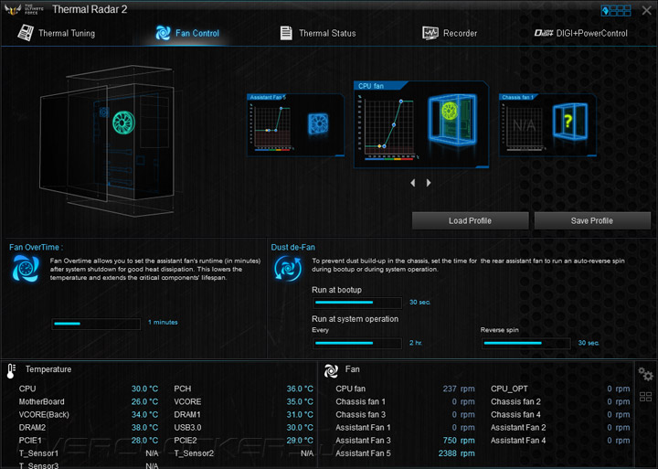Adjust the Fan OverTime minutes slider
Viewport: 658px width, 469px height.
coord(96,324)
